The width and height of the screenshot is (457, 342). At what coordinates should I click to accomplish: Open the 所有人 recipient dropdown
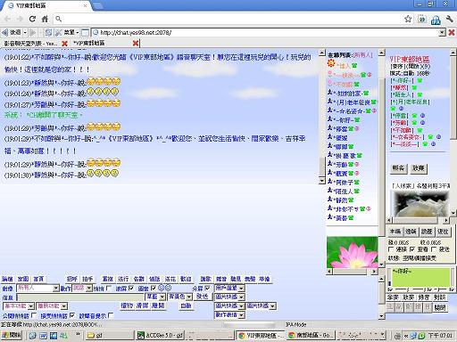coord(37,289)
